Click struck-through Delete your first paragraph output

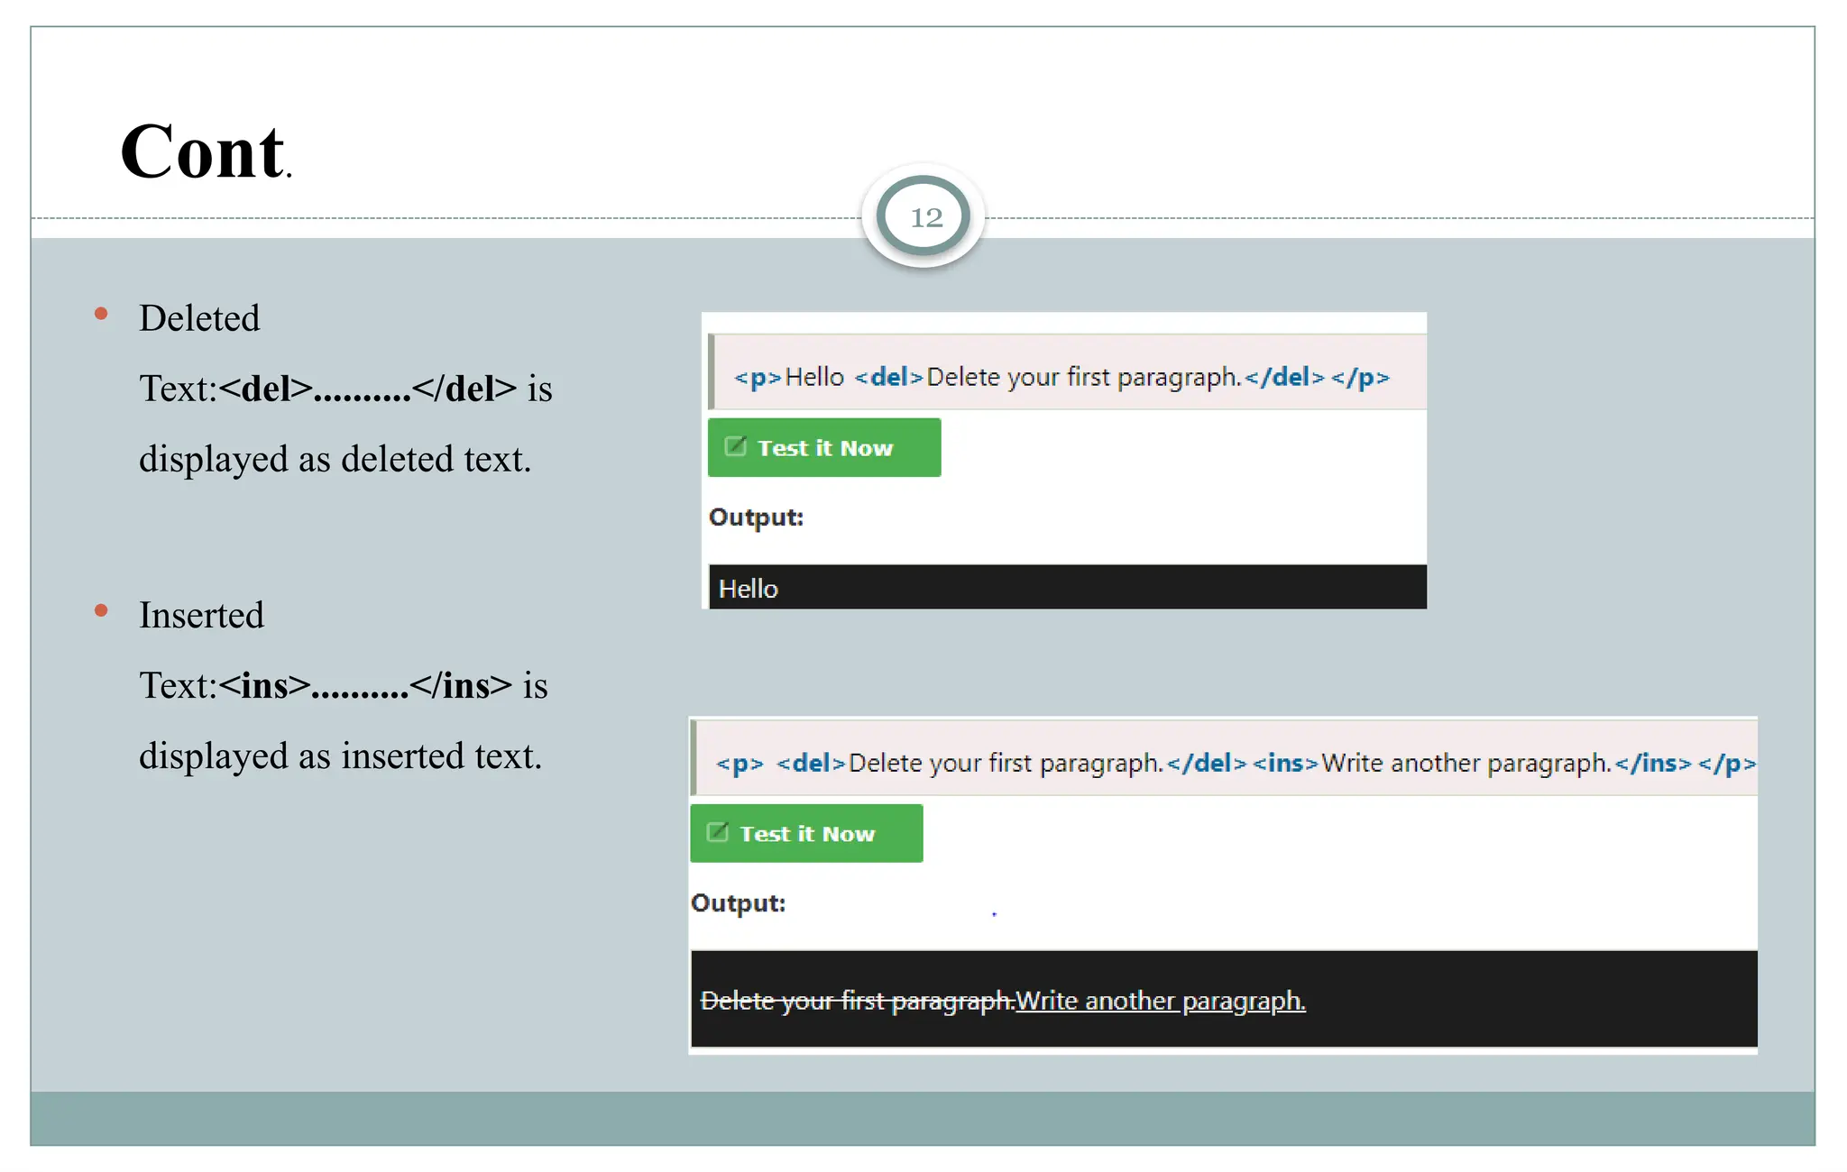click(x=857, y=1001)
